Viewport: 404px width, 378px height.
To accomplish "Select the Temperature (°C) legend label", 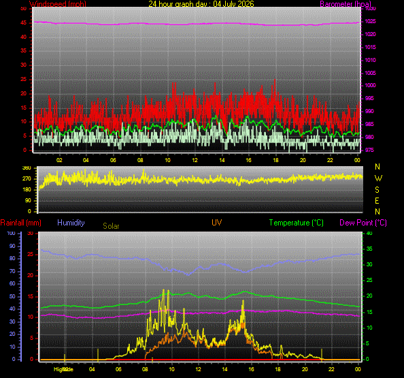I will point(297,223).
